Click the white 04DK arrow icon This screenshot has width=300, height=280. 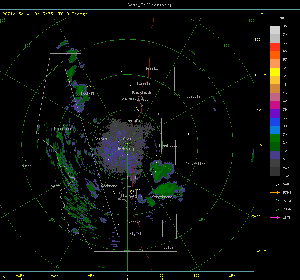pyautogui.click(x=275, y=184)
